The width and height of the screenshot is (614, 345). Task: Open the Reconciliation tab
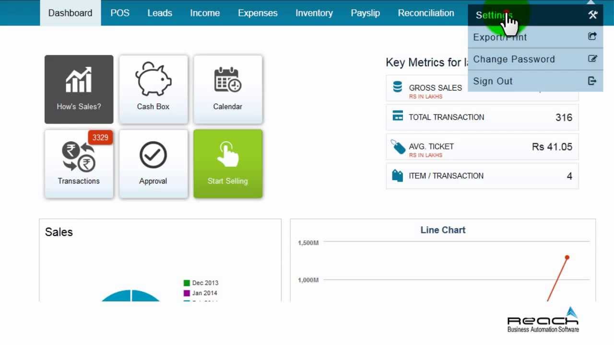pos(426,13)
